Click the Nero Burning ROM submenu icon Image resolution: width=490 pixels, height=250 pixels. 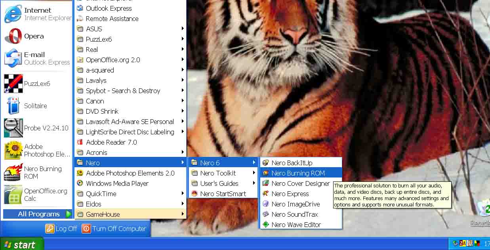coord(266,173)
